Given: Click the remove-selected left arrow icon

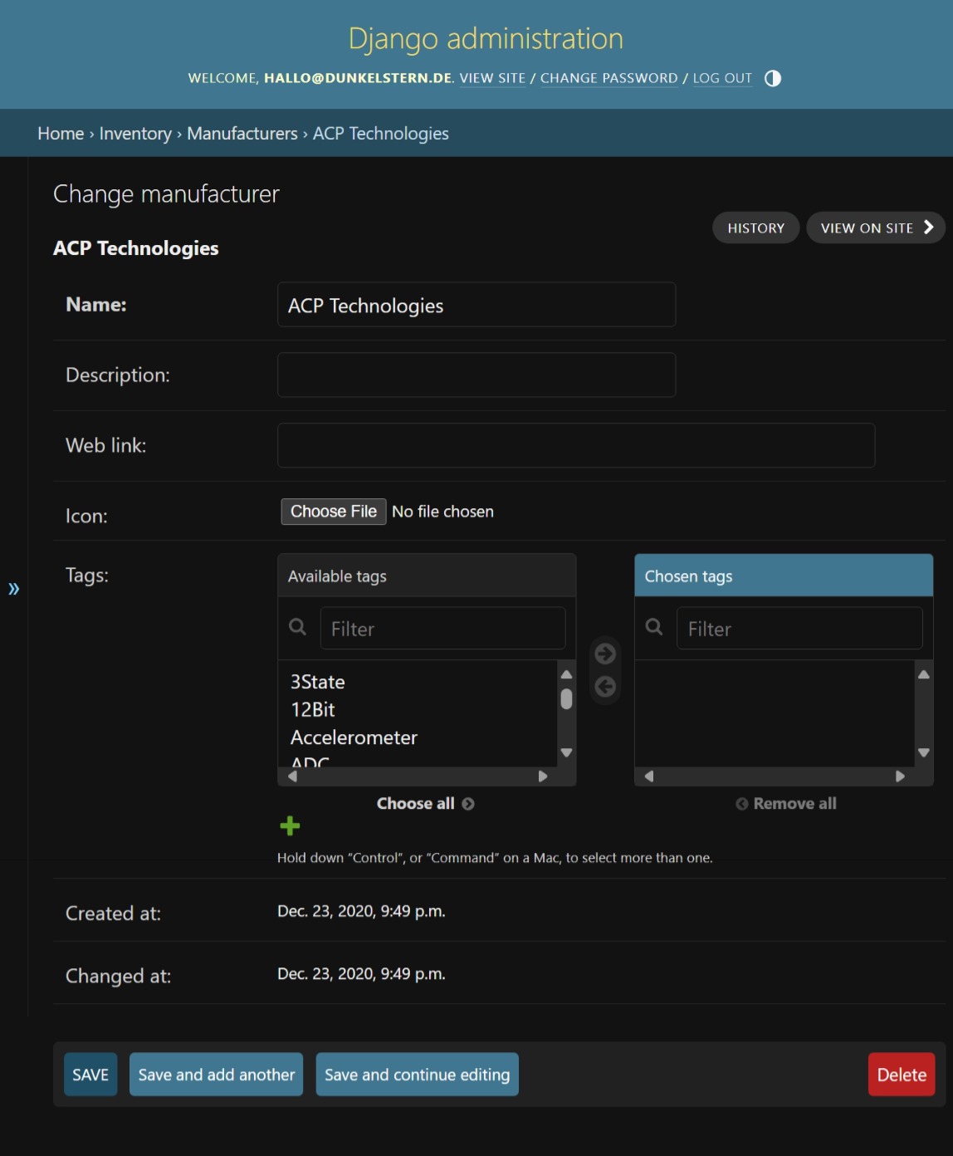Looking at the screenshot, I should [x=605, y=687].
